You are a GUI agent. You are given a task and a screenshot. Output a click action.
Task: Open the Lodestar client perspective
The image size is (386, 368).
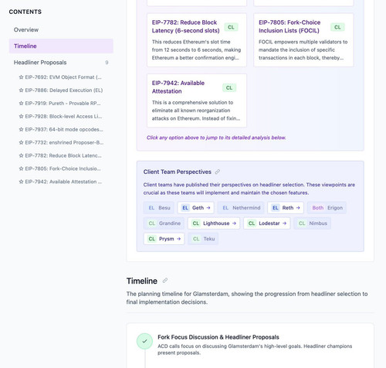tap(267, 223)
